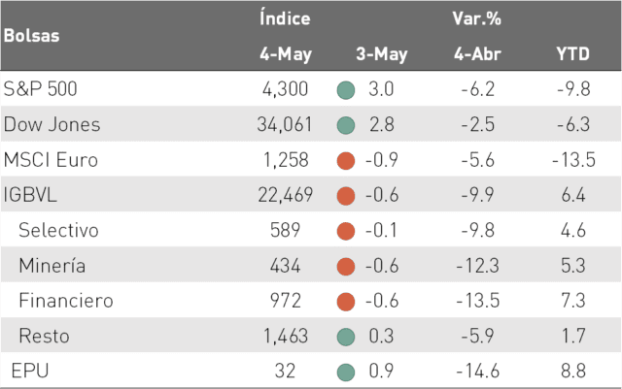Image resolution: width=622 pixels, height=389 pixels.
Task: Select the 4-May column header
Action: click(x=286, y=54)
